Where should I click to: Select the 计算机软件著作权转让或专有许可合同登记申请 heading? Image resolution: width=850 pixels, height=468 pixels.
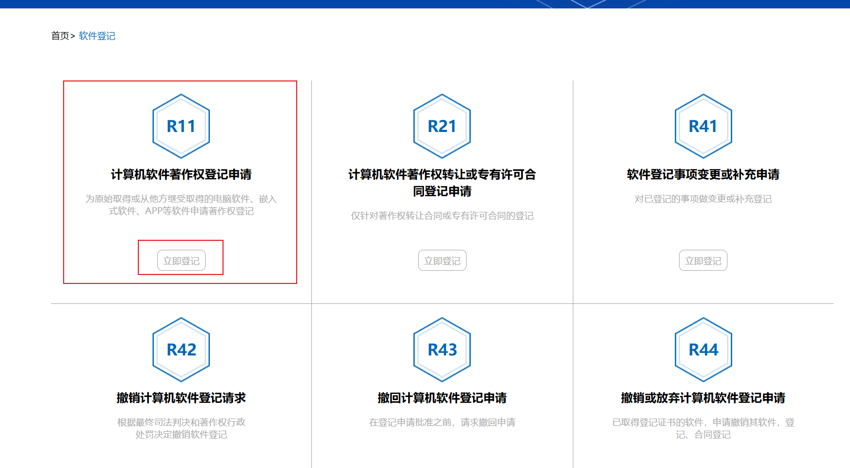pos(442,183)
